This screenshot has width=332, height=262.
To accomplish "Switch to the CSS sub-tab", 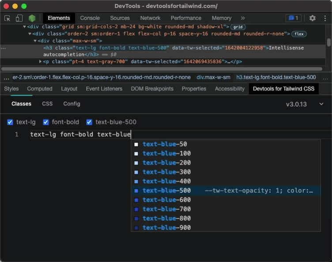I will 47,104.
